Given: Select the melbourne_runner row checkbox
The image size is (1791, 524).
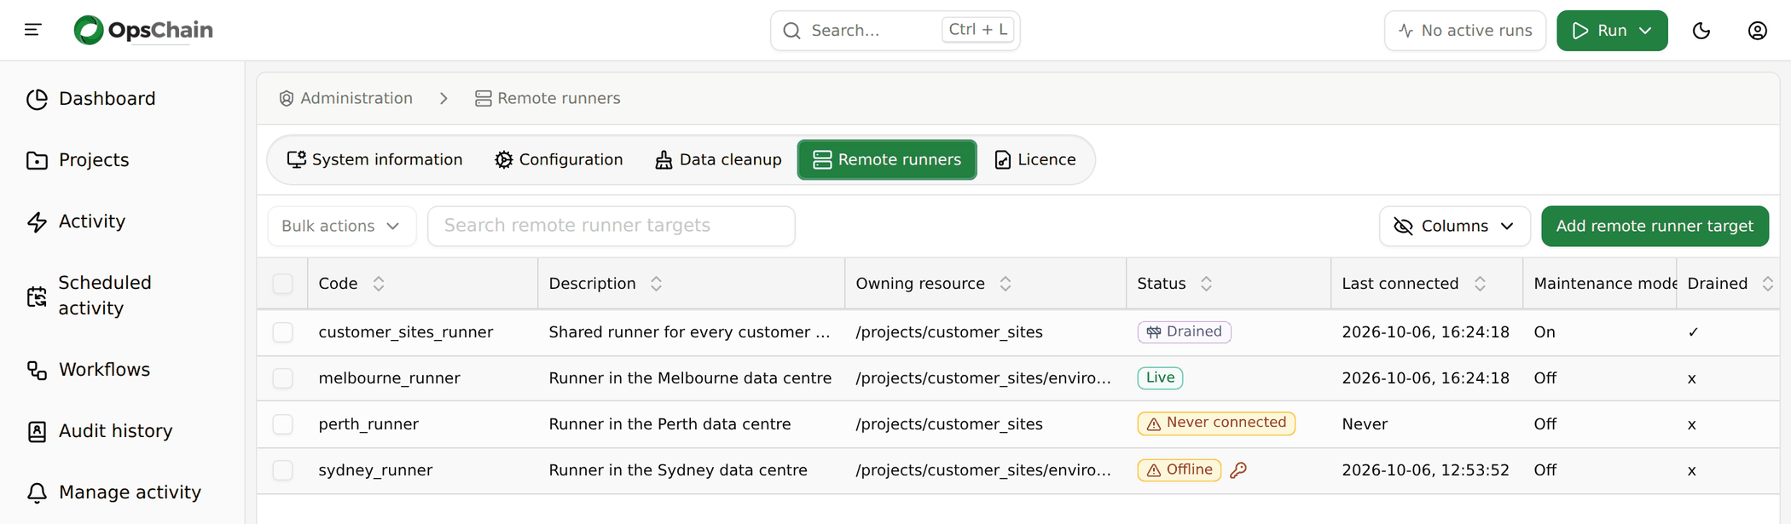Looking at the screenshot, I should pos(282,378).
